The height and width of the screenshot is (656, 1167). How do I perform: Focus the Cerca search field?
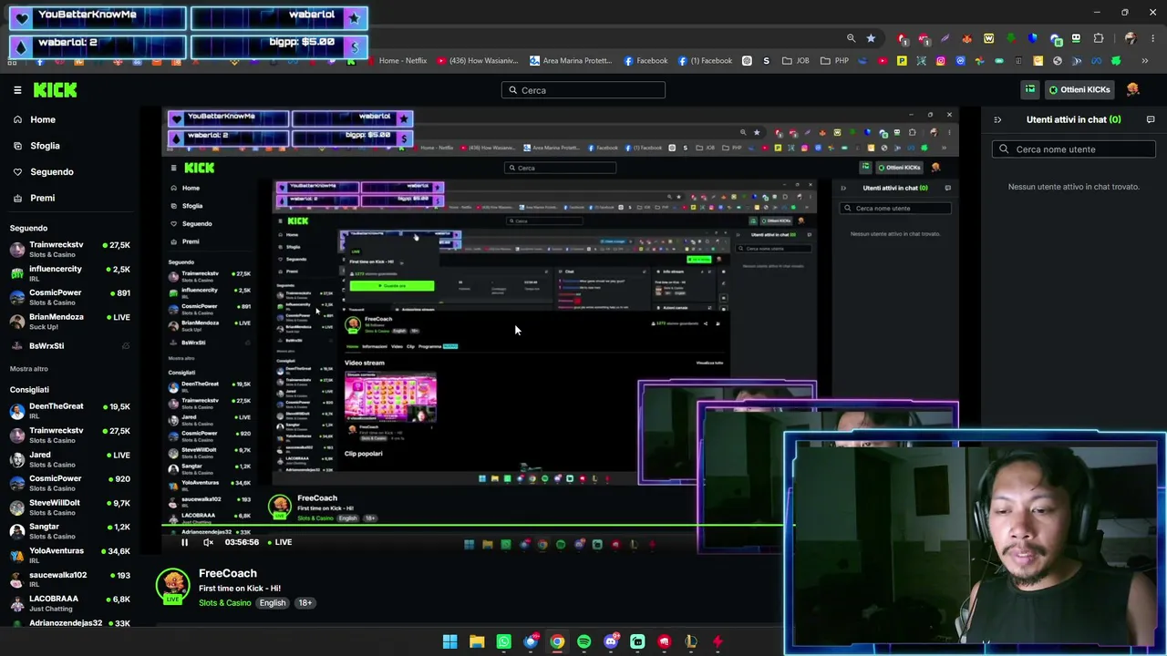point(583,90)
